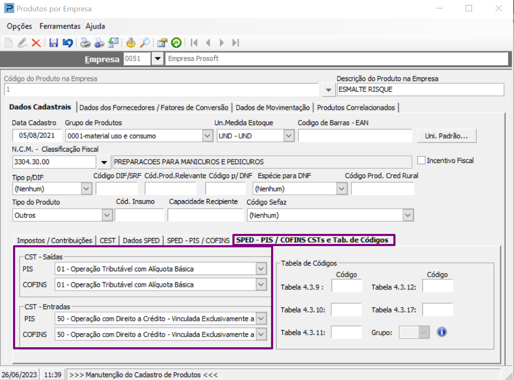
Task: Click the Tabela 4.3.9 code field
Action: 347,287
